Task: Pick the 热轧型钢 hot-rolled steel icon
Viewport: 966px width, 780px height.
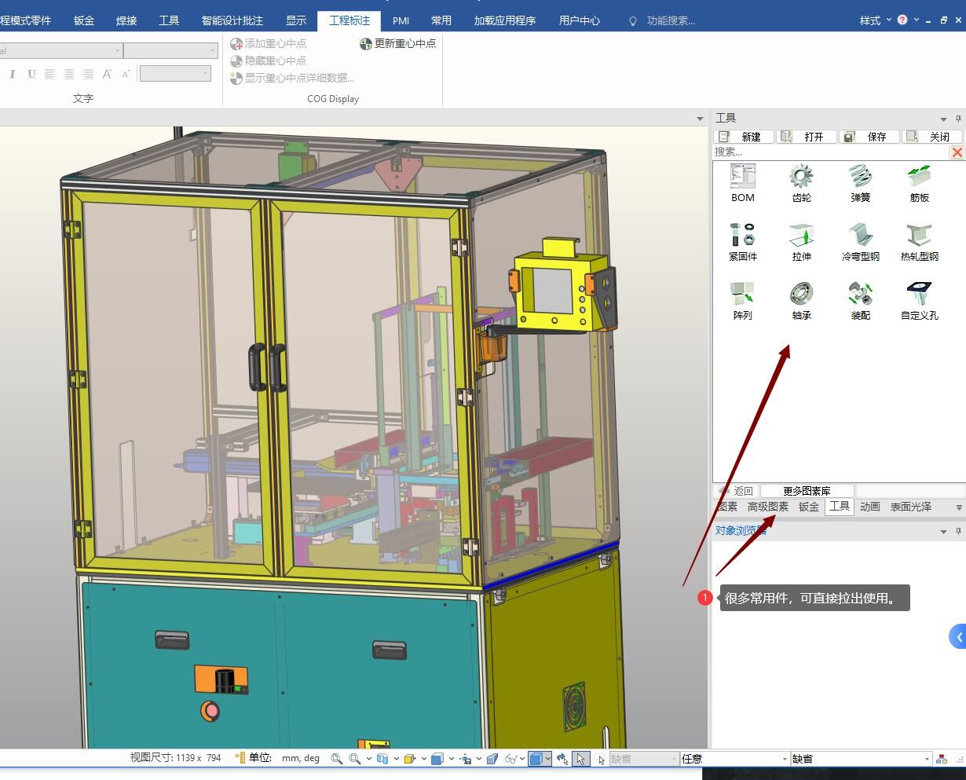Action: coord(919,236)
